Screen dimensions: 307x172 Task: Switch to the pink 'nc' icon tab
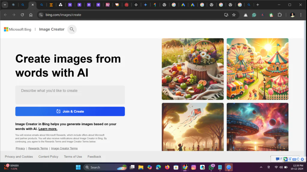point(108,5)
